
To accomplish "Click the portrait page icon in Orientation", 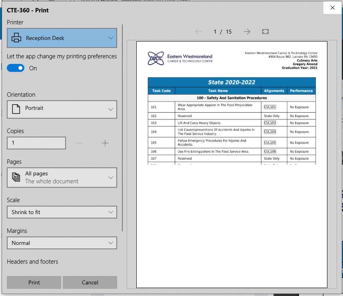I will pos(16,109).
